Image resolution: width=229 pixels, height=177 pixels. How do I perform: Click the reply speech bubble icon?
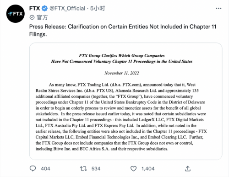point(33,168)
